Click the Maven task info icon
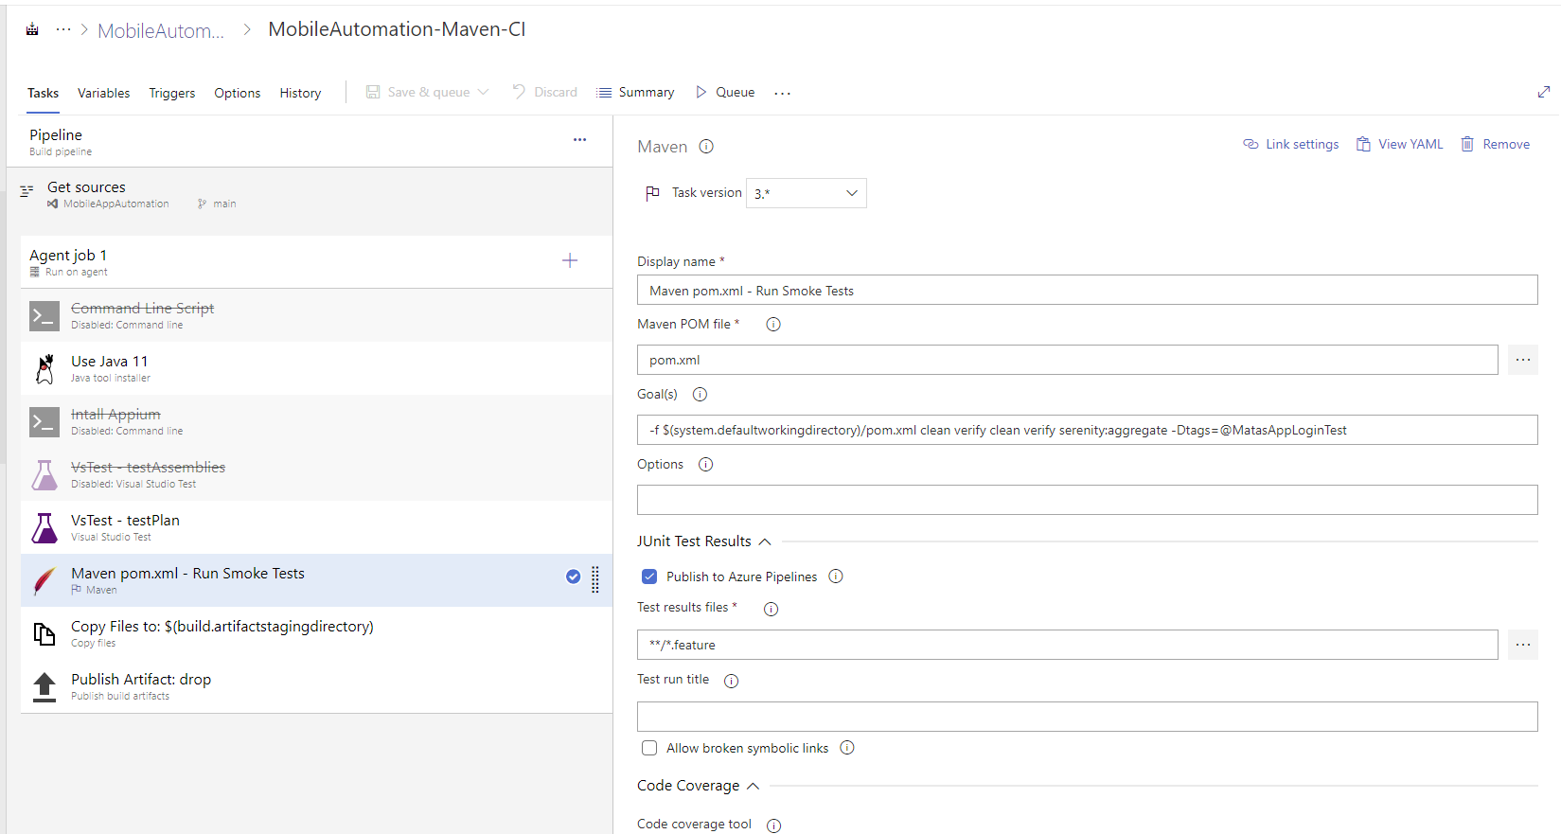 point(706,147)
